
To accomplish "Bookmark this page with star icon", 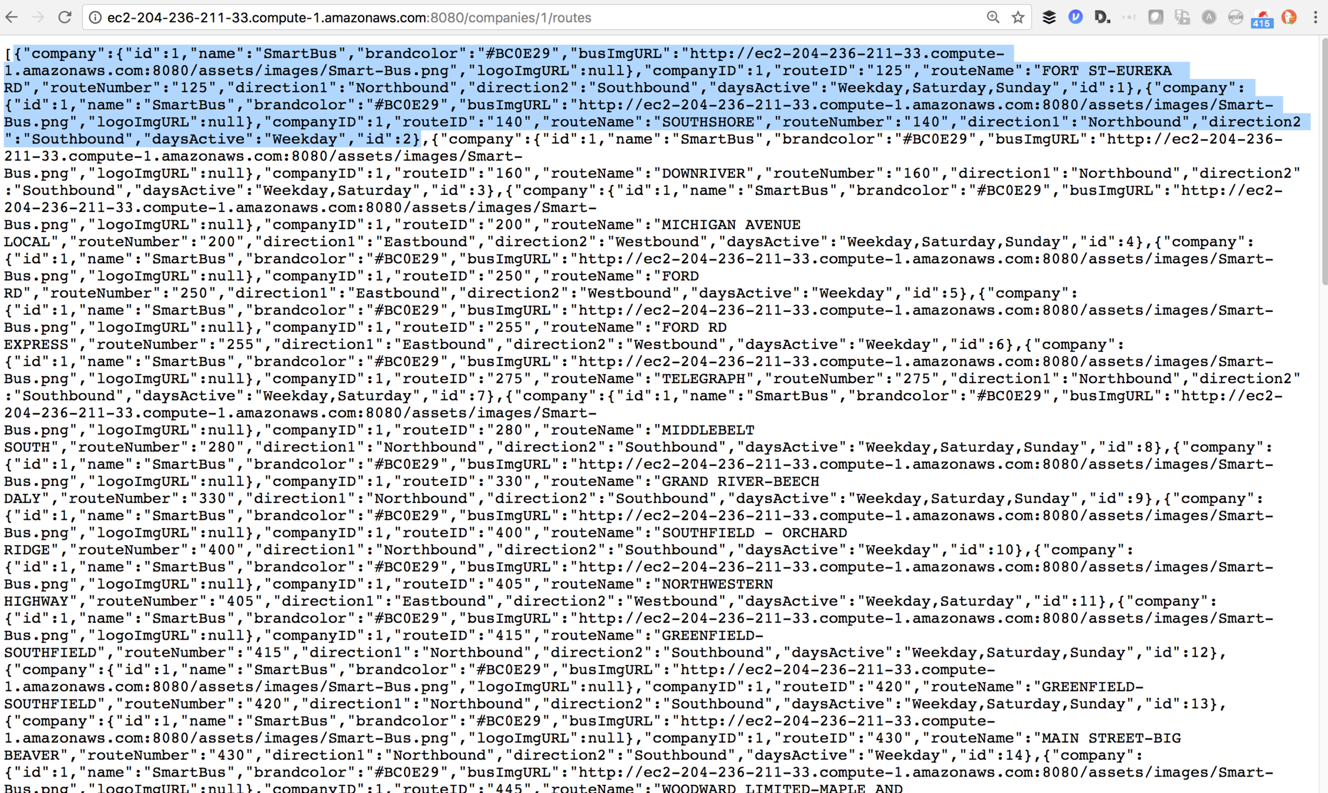I will click(x=1018, y=18).
